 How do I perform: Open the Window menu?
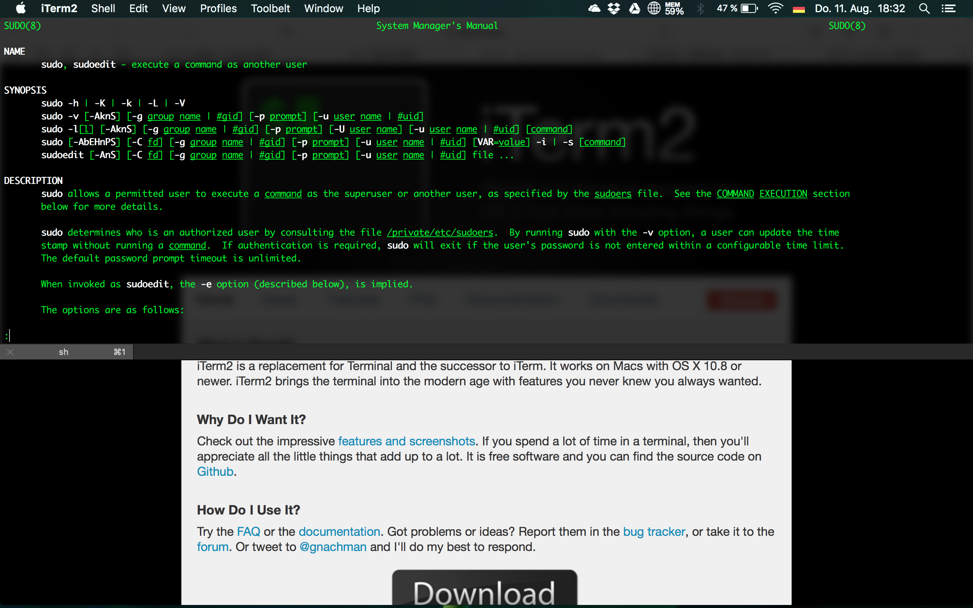[323, 8]
